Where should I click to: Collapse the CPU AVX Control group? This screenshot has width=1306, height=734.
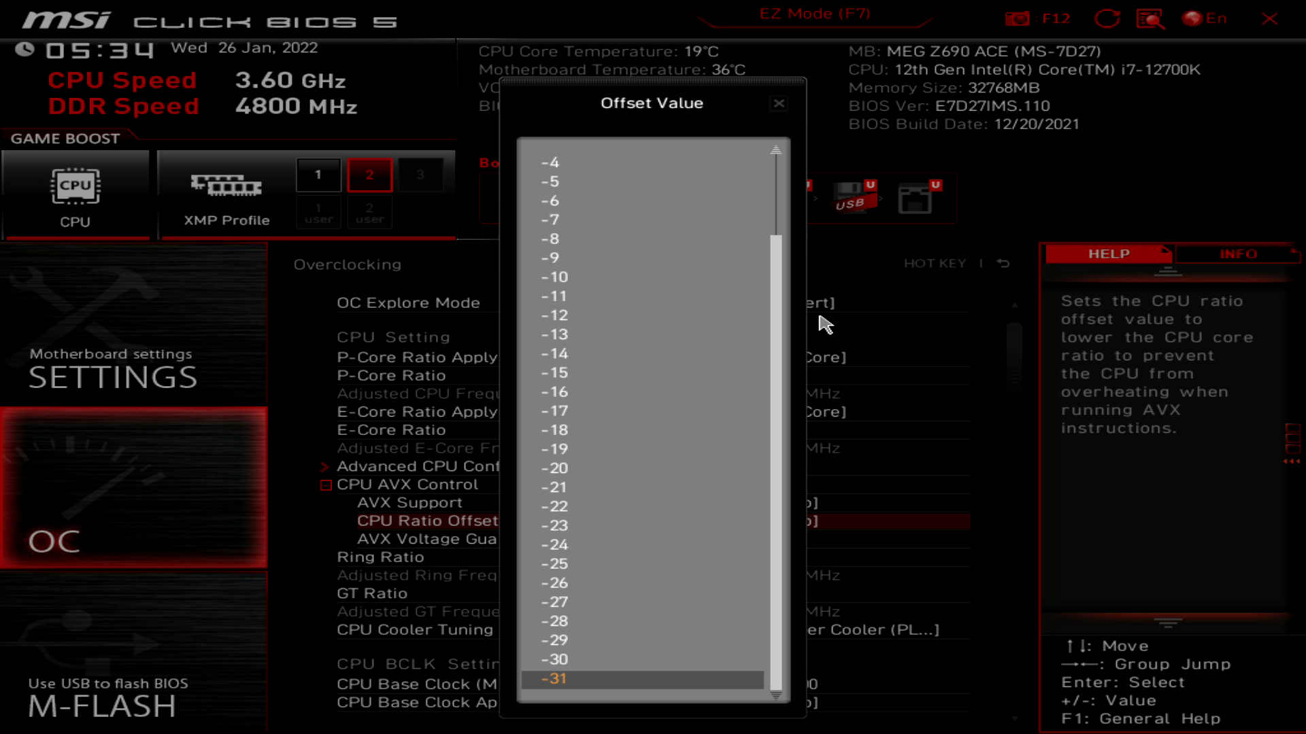pos(326,485)
